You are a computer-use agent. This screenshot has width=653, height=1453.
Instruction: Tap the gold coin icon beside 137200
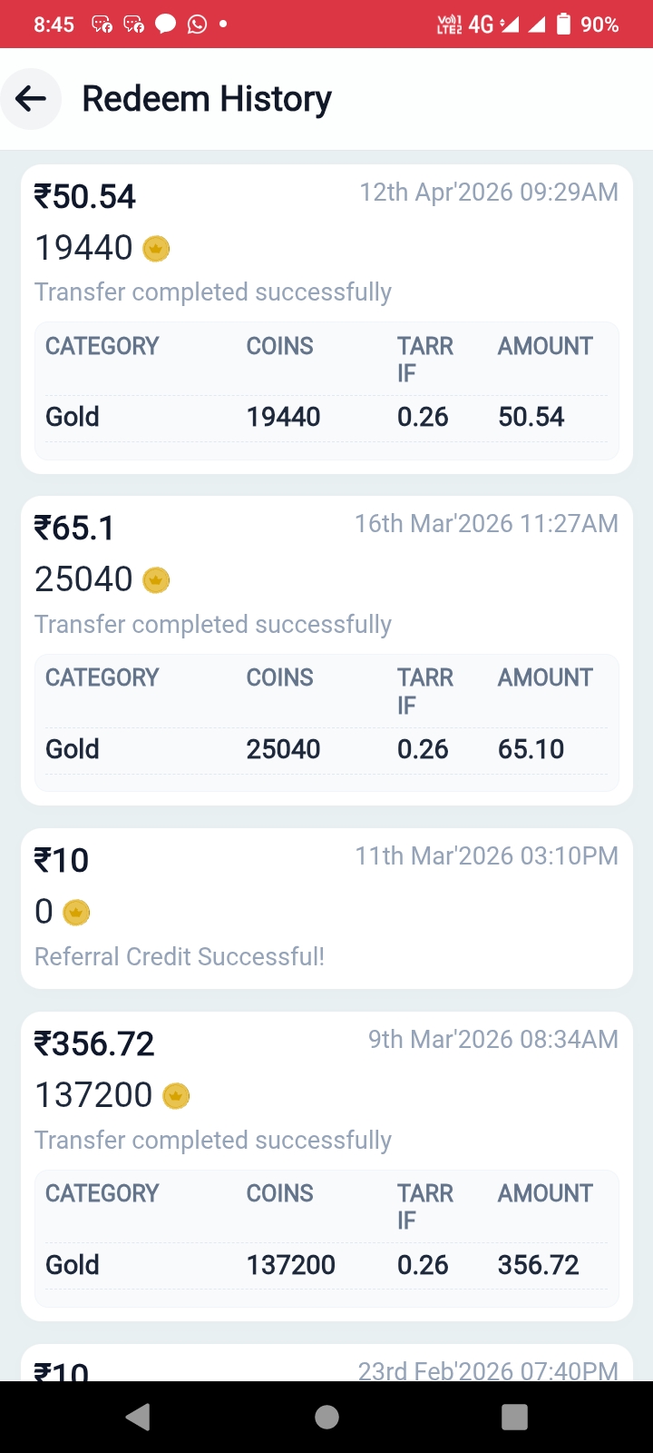[176, 1096]
